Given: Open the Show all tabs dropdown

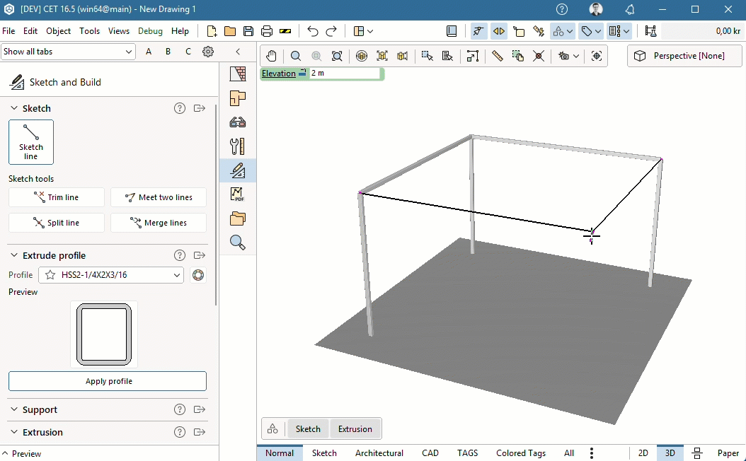Looking at the screenshot, I should (68, 52).
